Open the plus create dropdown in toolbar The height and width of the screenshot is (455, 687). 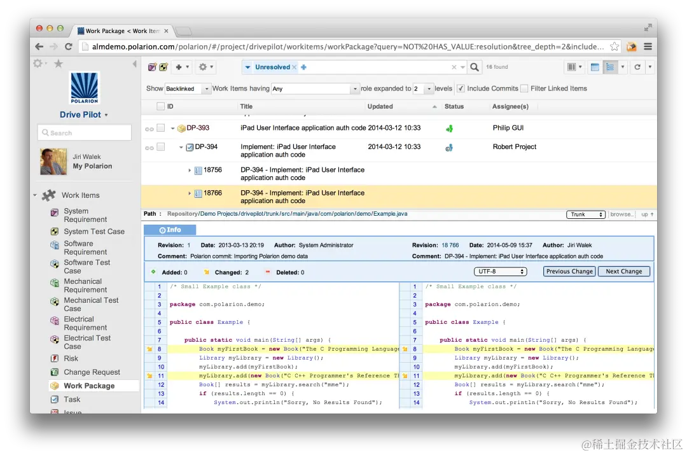(182, 67)
